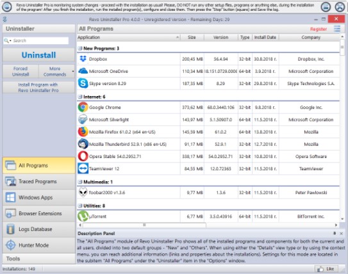Select 'Opera Stable 54.0.2952.71' name text
This screenshot has width=348, height=274.
pos(115,156)
